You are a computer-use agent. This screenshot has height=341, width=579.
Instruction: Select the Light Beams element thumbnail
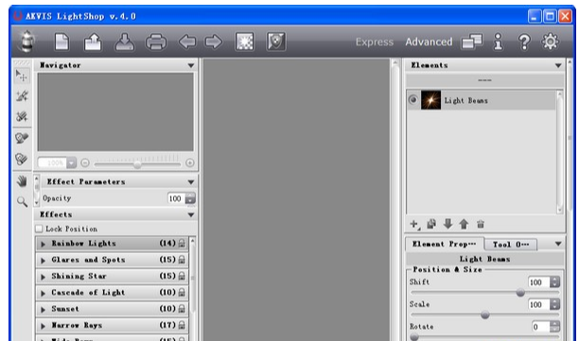430,100
